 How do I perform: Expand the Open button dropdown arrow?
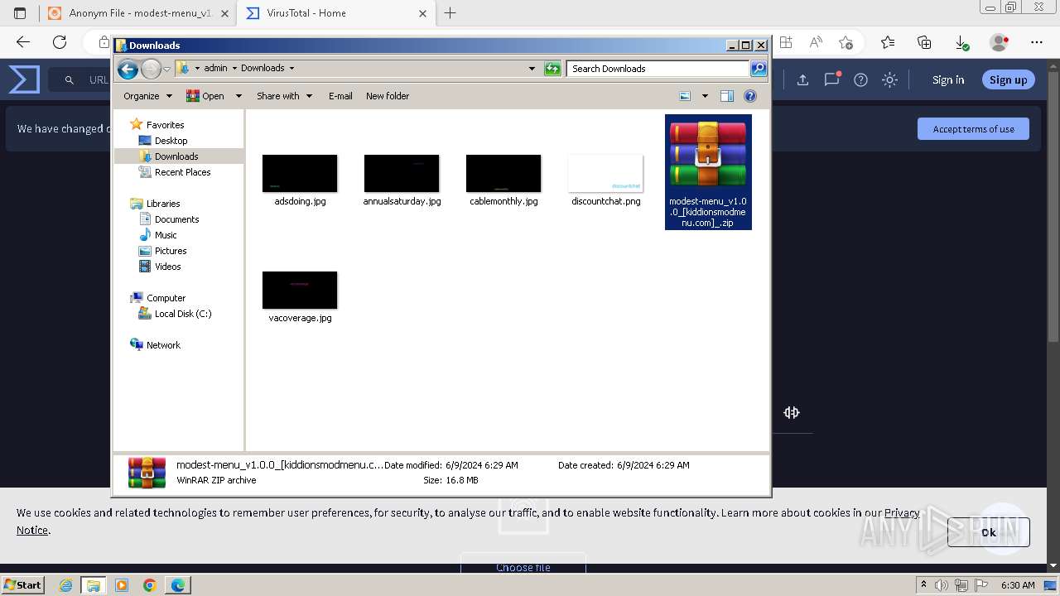(238, 96)
